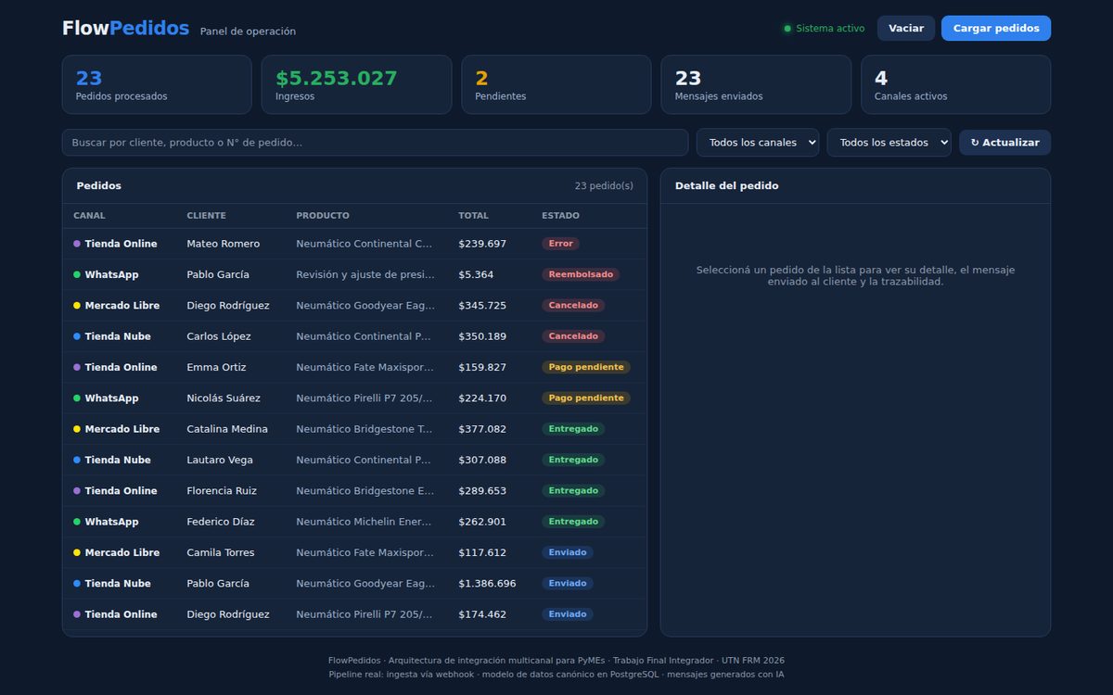Click the total $1.386.696
This screenshot has height=695, width=1113.
click(487, 584)
